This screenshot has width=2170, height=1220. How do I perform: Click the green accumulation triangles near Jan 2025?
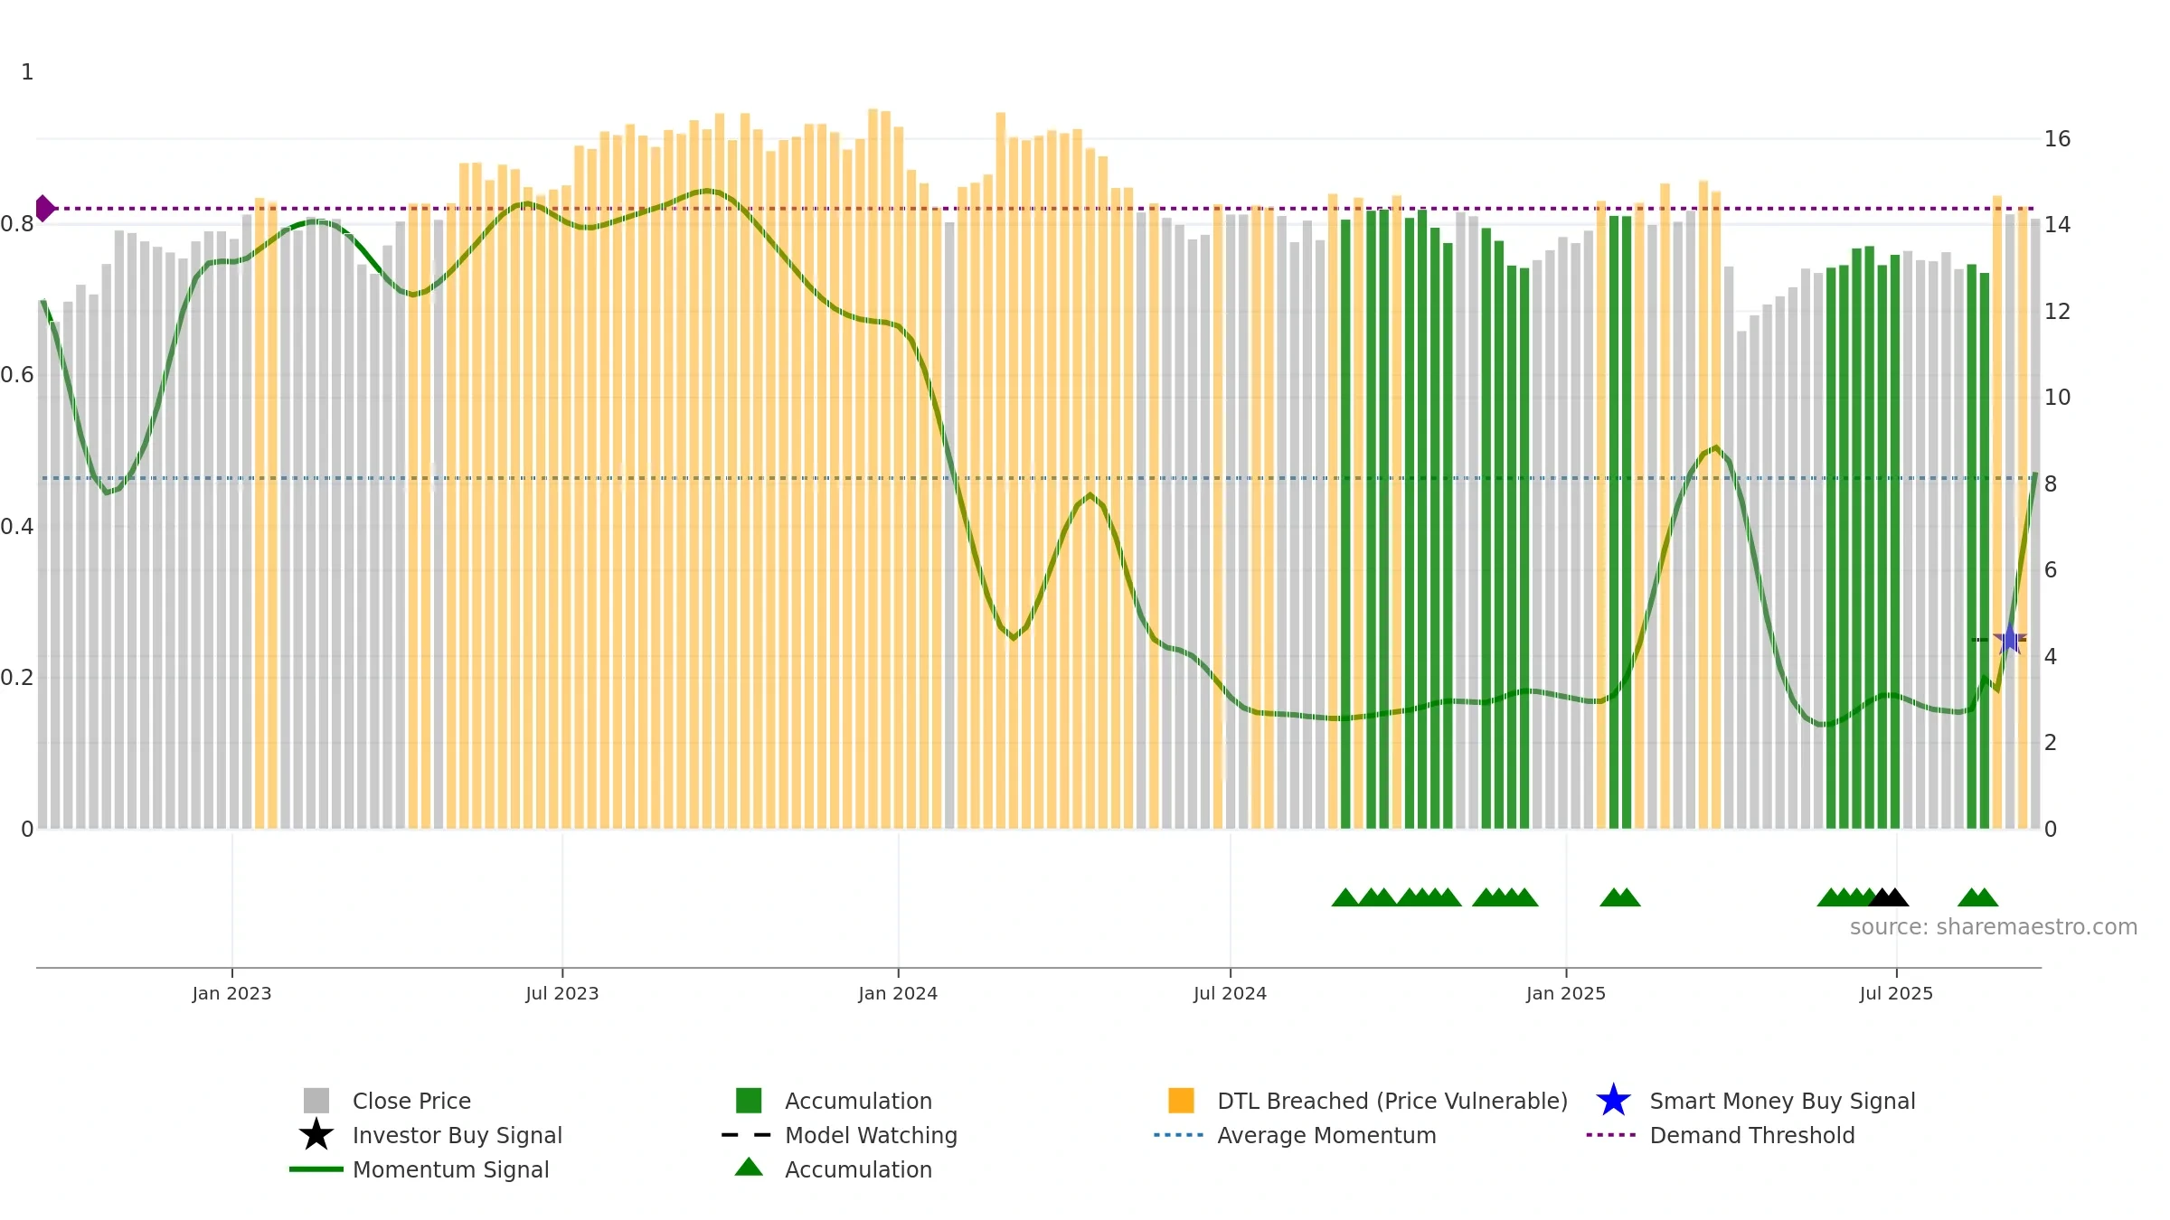(1620, 897)
